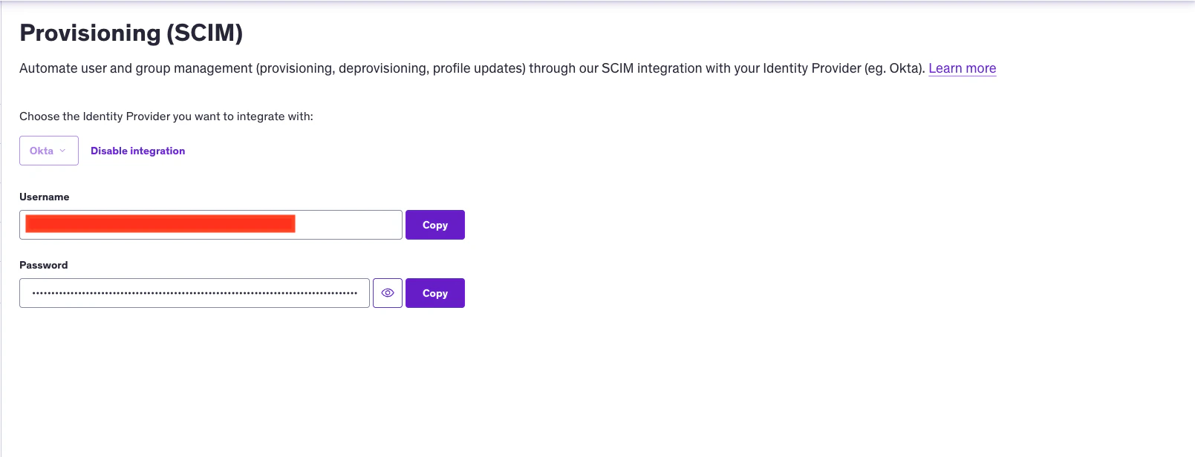Image resolution: width=1195 pixels, height=457 pixels.
Task: Click the chevron next to Okta
Action: tap(62, 151)
